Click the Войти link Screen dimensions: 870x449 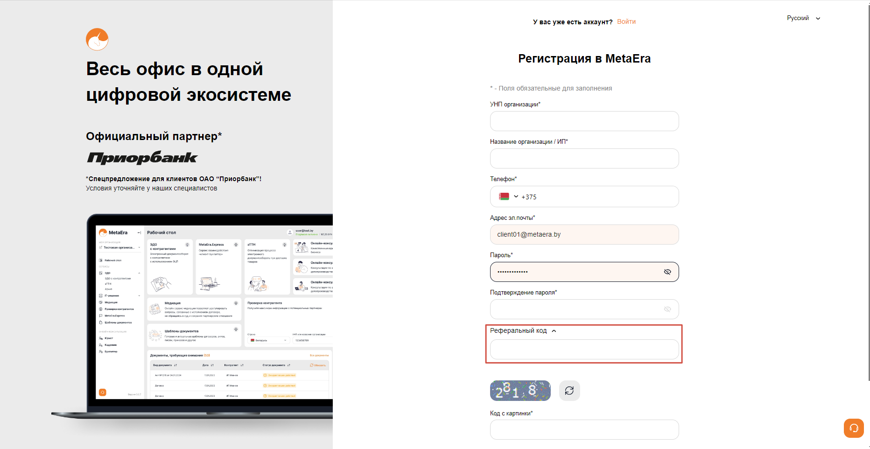(626, 21)
